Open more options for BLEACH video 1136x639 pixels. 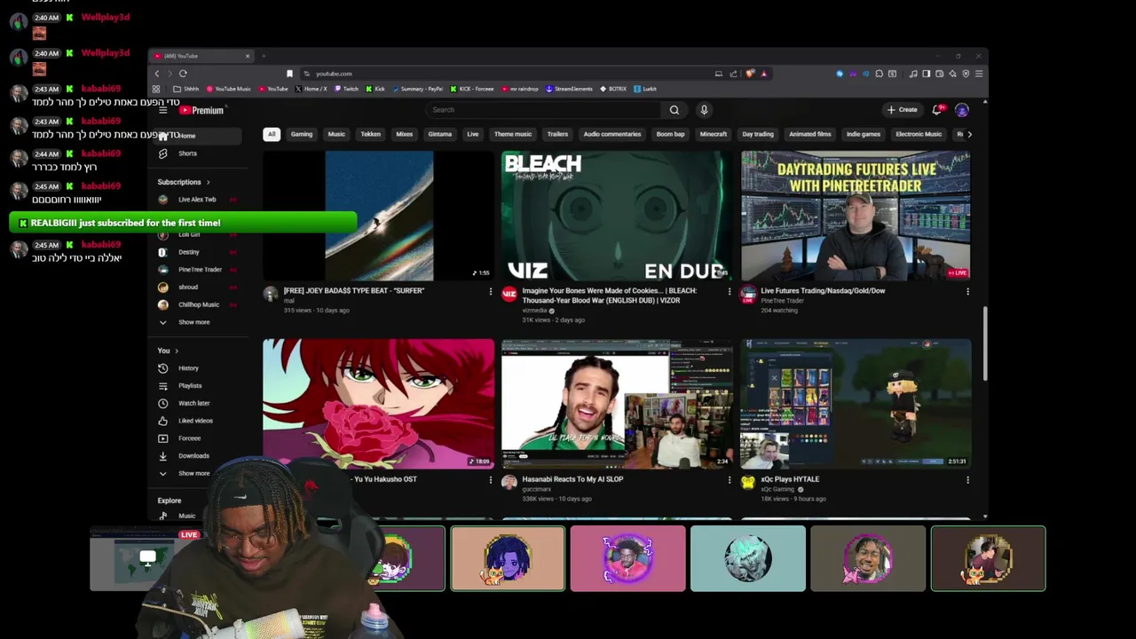730,291
